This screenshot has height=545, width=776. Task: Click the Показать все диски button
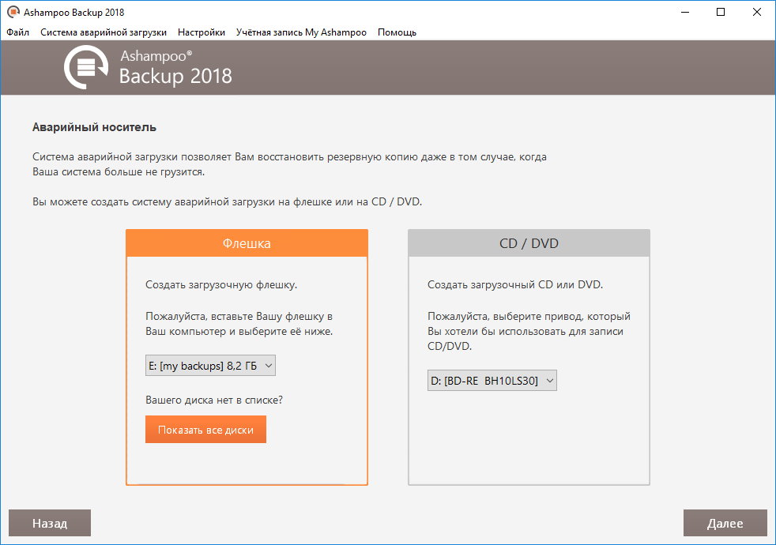(x=206, y=429)
